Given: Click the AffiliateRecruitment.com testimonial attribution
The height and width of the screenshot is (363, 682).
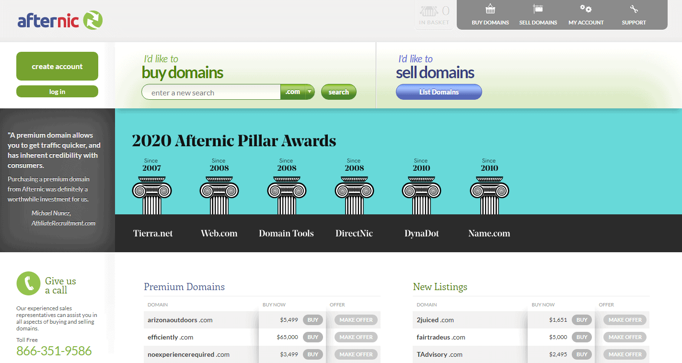Looking at the screenshot, I should click(x=63, y=223).
